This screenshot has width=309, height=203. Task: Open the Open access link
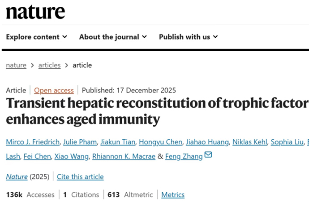coord(54,90)
